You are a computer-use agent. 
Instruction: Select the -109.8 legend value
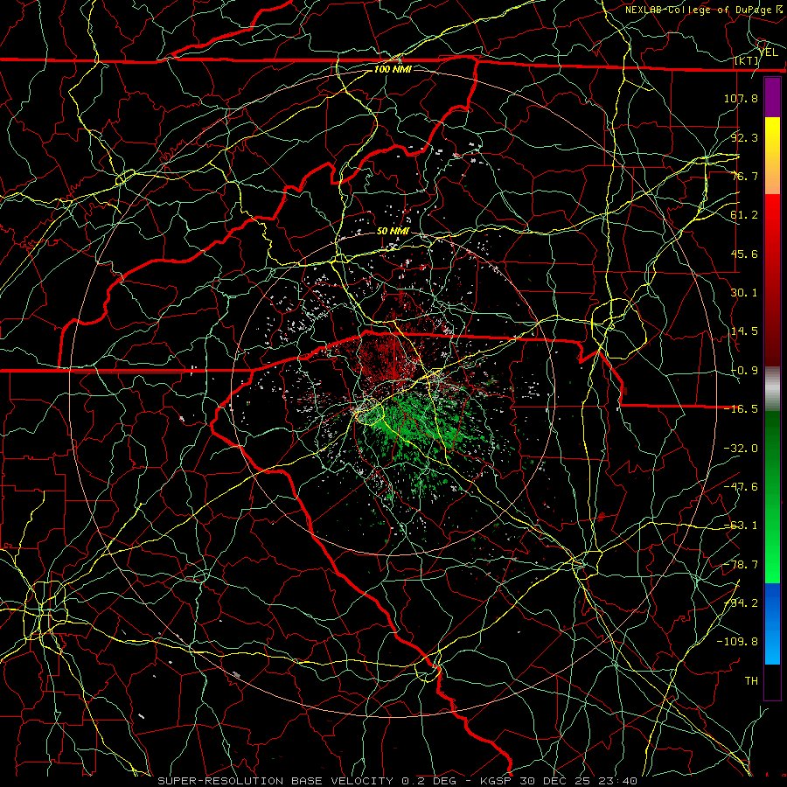click(x=737, y=642)
